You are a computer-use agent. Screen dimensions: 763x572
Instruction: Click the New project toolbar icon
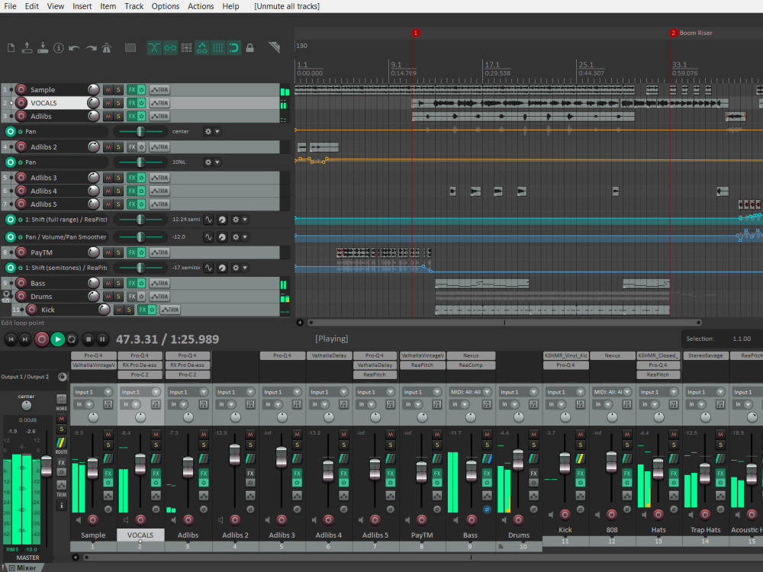pos(11,47)
